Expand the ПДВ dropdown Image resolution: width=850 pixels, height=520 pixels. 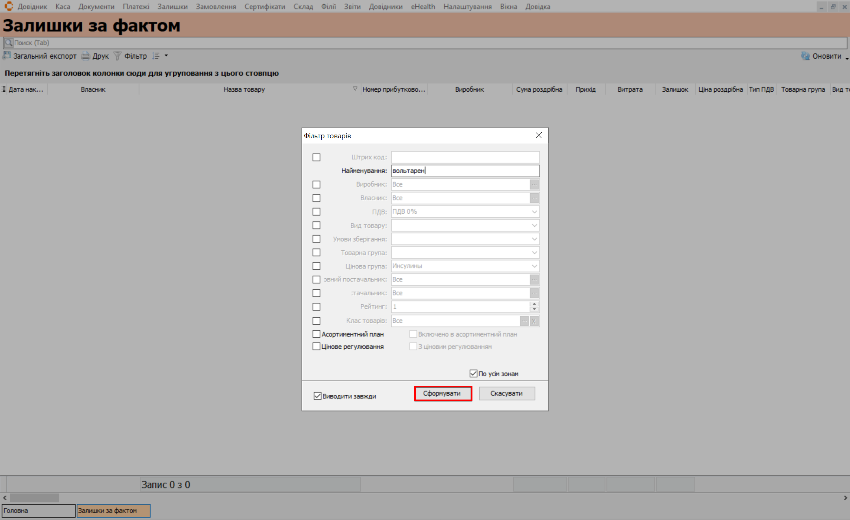pos(534,212)
